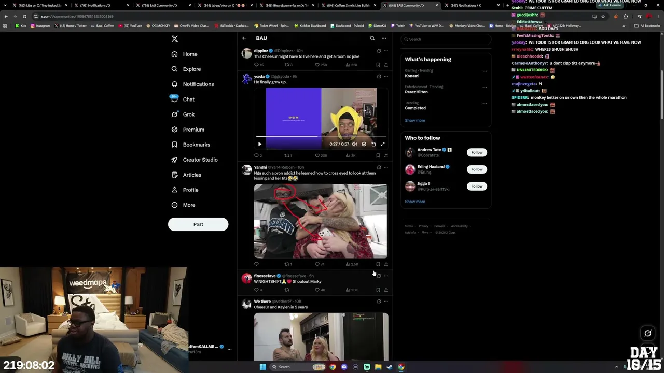Open Notifications in the sidebar
Image resolution: width=664 pixels, height=373 pixels.
click(x=192, y=84)
